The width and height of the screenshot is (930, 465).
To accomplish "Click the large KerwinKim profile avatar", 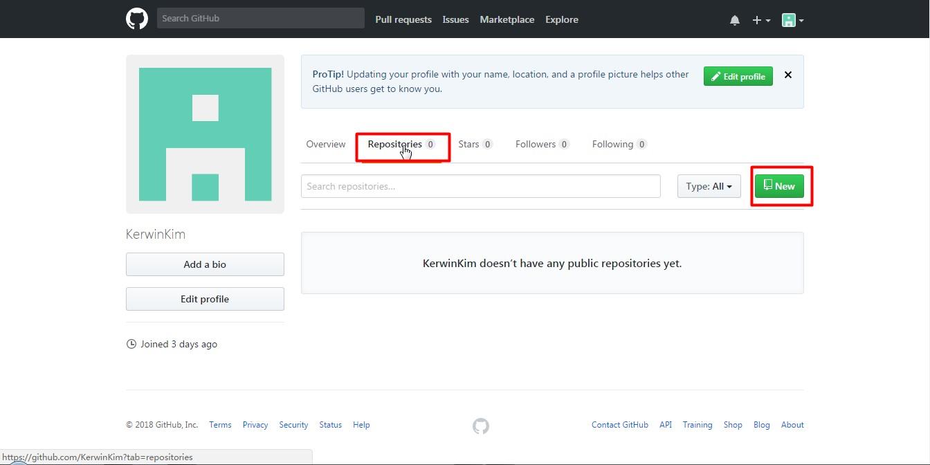I will (x=205, y=134).
